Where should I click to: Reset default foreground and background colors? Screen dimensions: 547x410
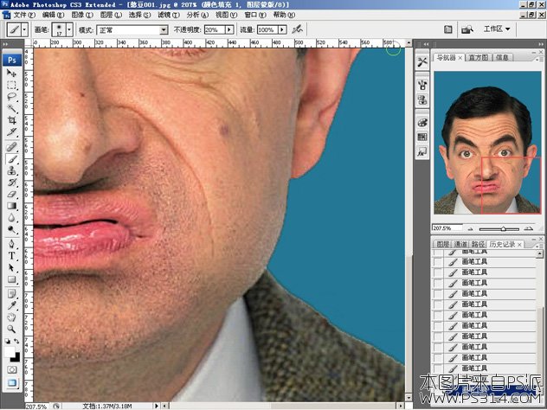pos(7,342)
